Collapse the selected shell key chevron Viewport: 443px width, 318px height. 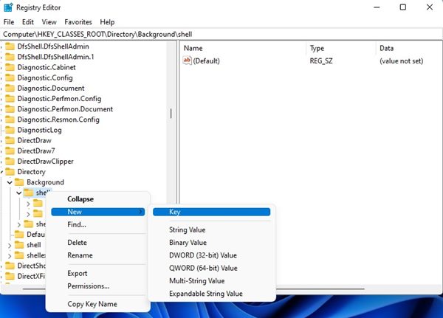[19, 193]
